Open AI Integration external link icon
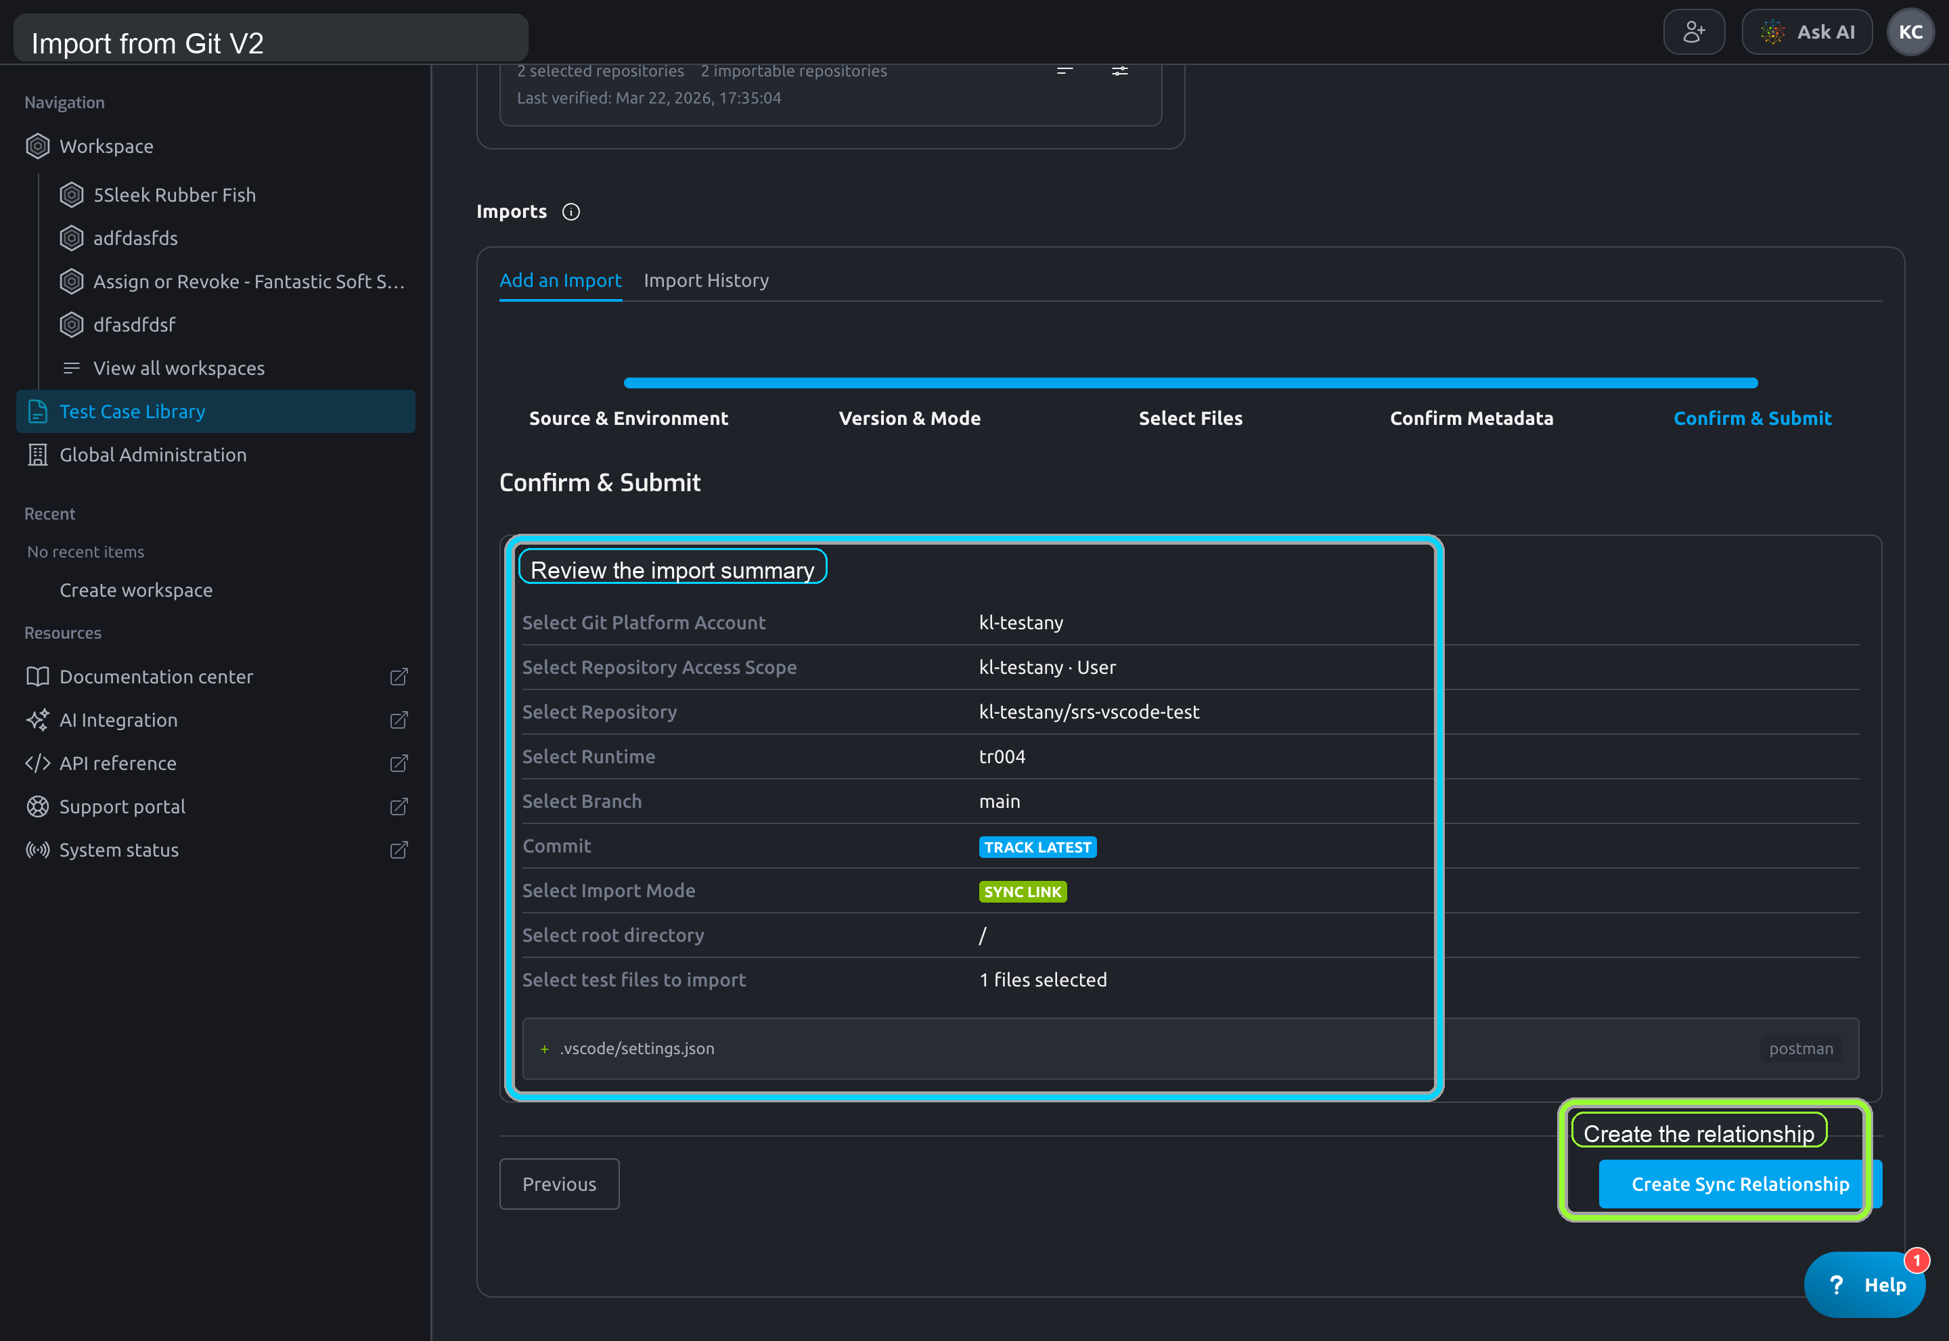The height and width of the screenshot is (1341, 1949). pos(399,720)
